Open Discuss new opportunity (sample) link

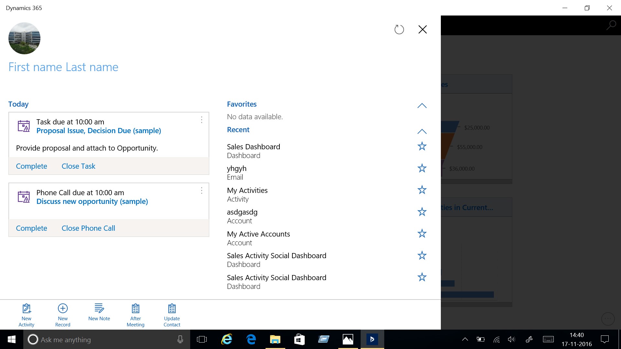pyautogui.click(x=92, y=202)
